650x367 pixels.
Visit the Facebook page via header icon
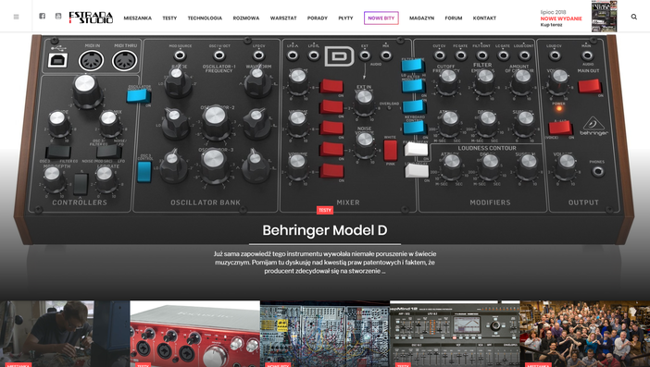click(x=43, y=16)
